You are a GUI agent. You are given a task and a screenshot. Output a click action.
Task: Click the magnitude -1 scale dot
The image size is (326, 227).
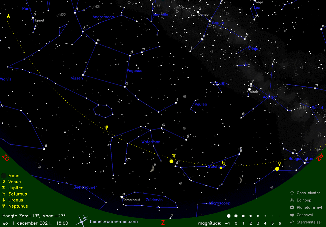tap(228, 216)
